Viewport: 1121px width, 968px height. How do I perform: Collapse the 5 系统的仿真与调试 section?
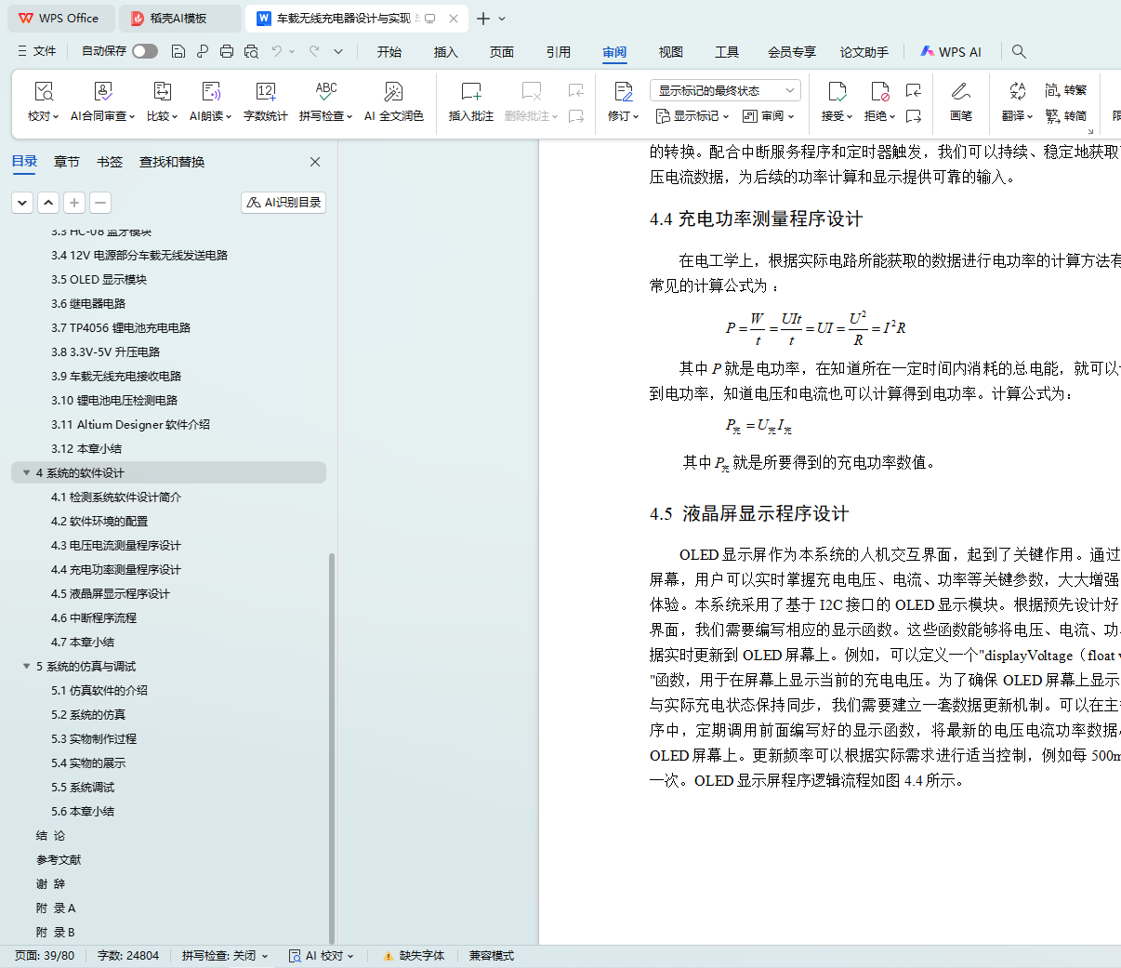click(x=26, y=666)
